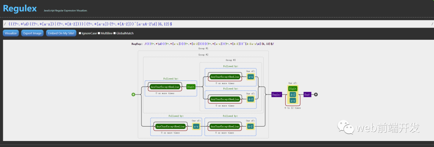Click the Regulex logo title
This screenshot has width=434, height=147.
coord(20,8)
